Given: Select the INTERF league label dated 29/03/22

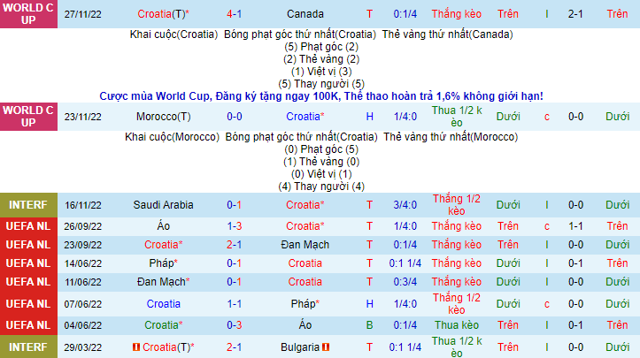Looking at the screenshot, I should click(x=28, y=347).
